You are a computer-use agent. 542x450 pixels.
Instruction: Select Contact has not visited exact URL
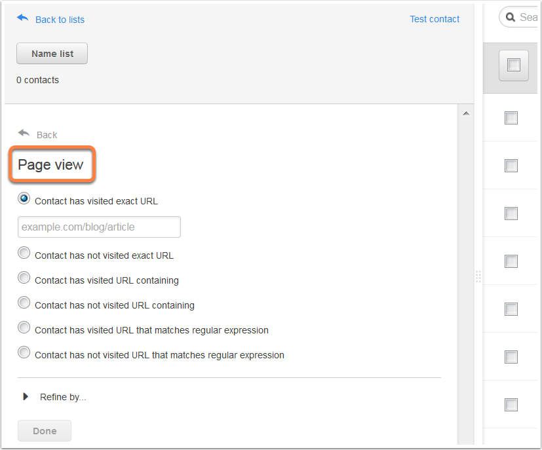coord(24,253)
